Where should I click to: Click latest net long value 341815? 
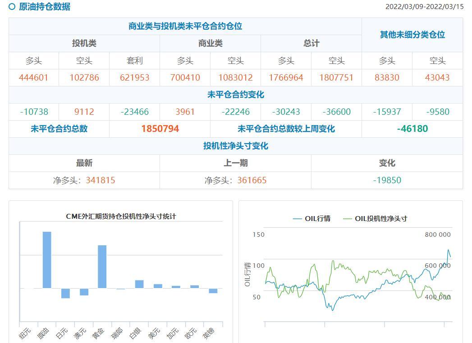point(101,181)
